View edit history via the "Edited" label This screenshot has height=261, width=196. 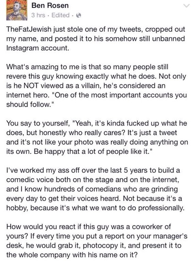60,15
